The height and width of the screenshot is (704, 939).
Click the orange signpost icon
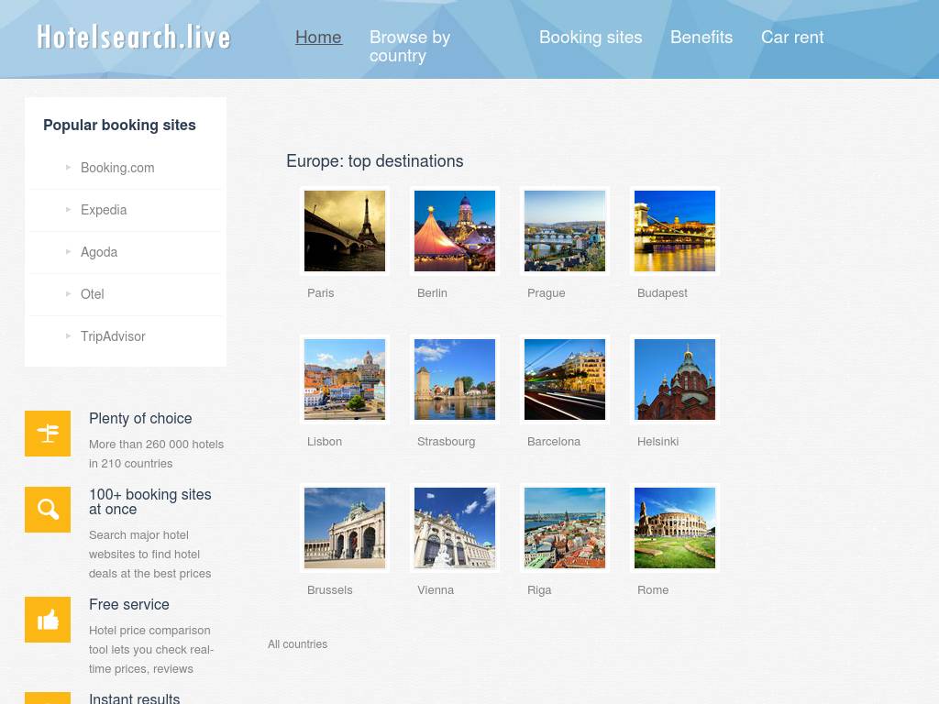click(48, 434)
